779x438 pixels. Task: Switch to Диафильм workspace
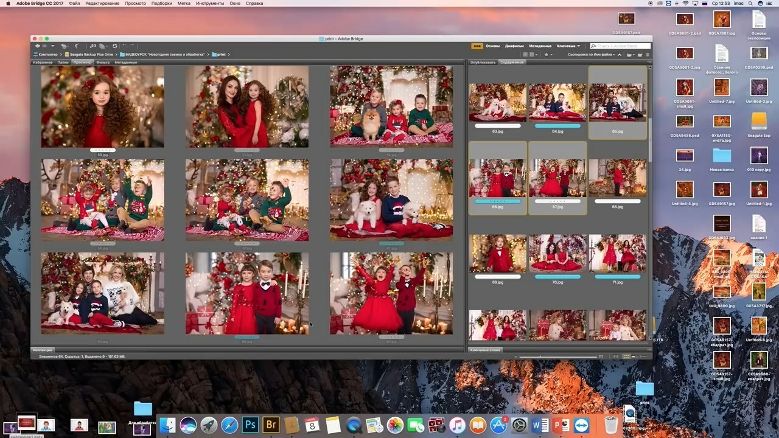pos(514,46)
